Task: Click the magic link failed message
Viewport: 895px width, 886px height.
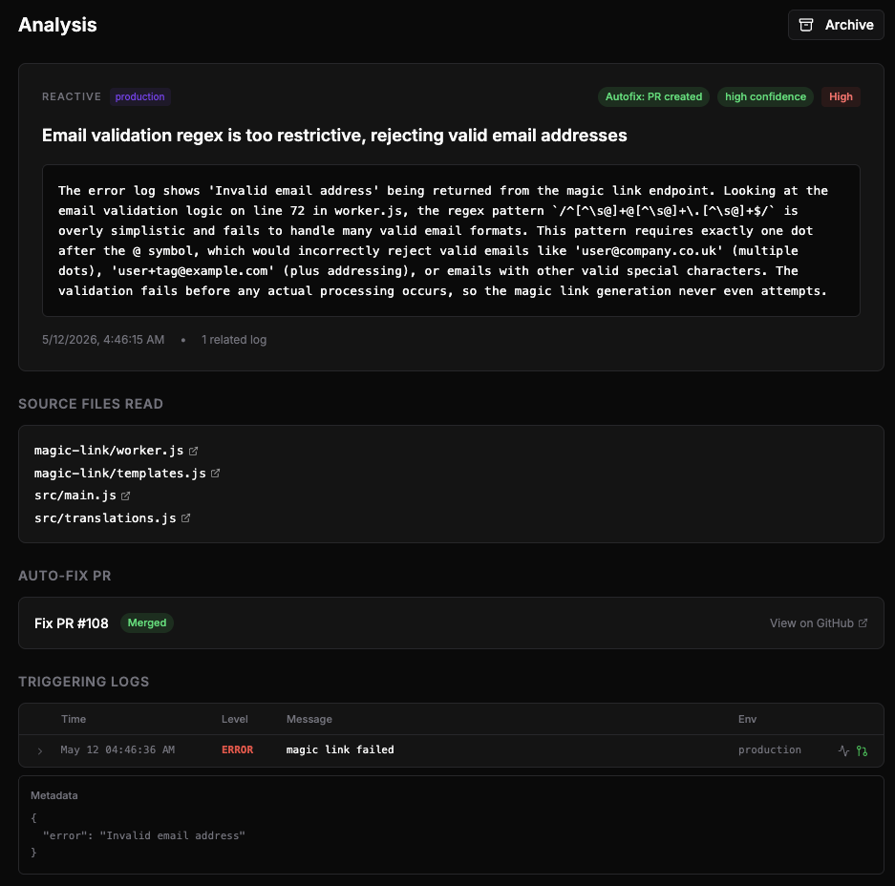Action: click(x=340, y=749)
